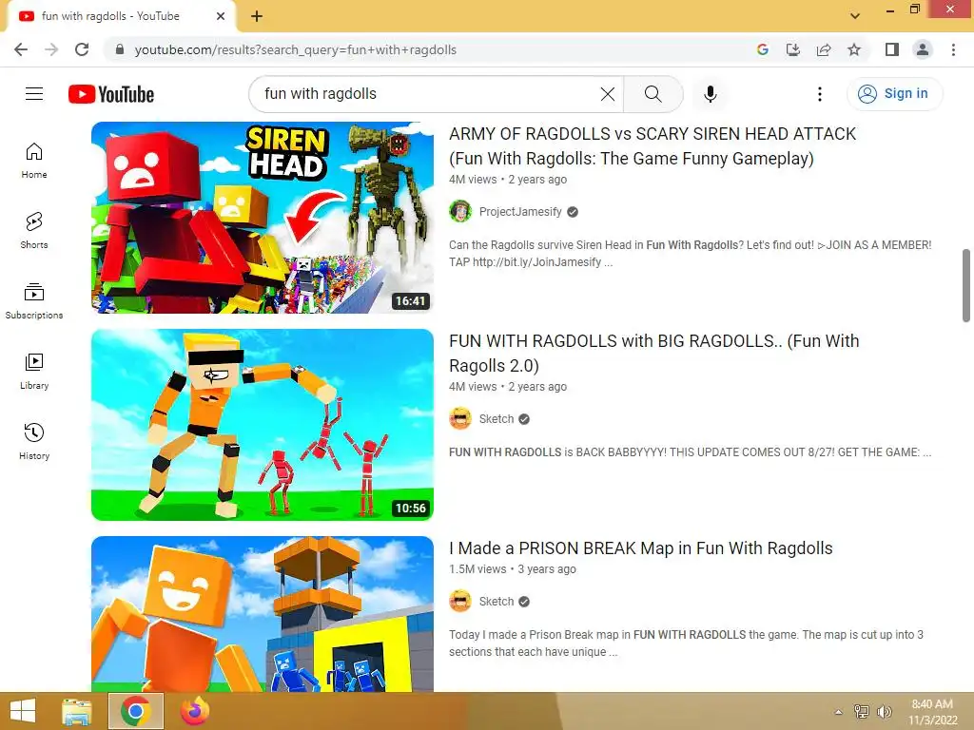Click the page vertical scrollbar thumb
The height and width of the screenshot is (730, 974).
coord(966,285)
